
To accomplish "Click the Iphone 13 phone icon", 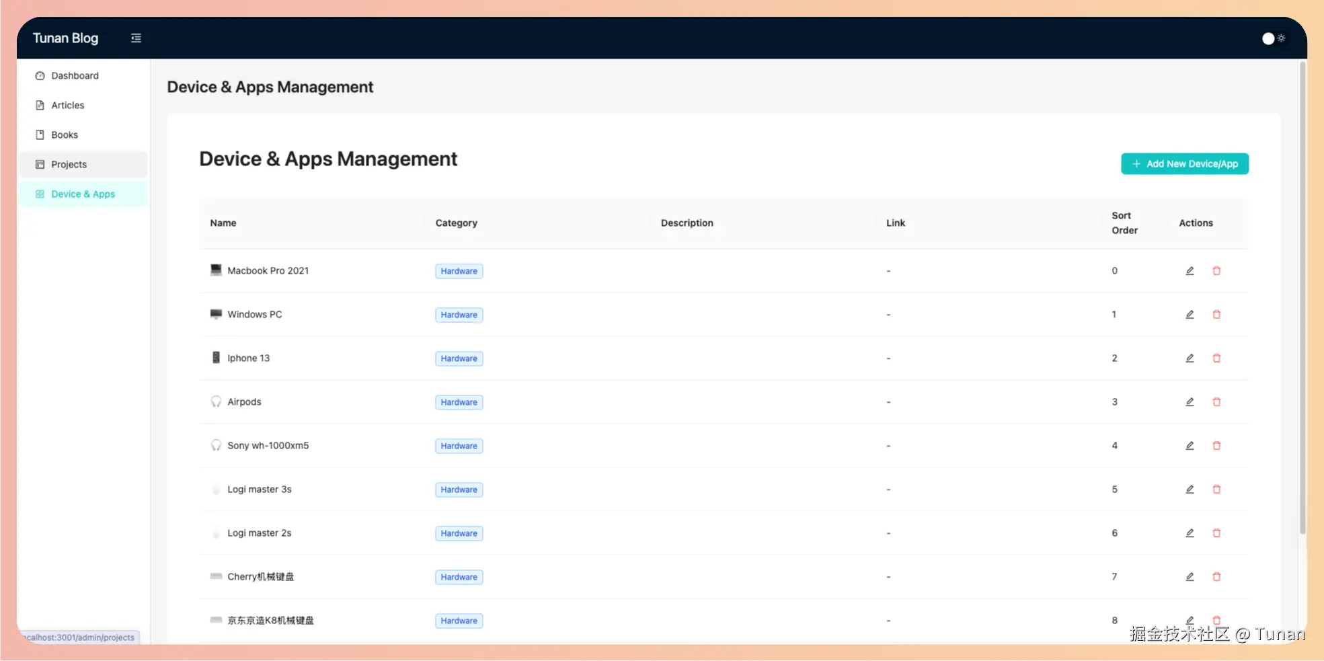I will tap(216, 358).
